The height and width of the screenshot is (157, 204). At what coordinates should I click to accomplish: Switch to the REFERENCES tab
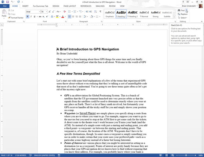tap(86, 6)
